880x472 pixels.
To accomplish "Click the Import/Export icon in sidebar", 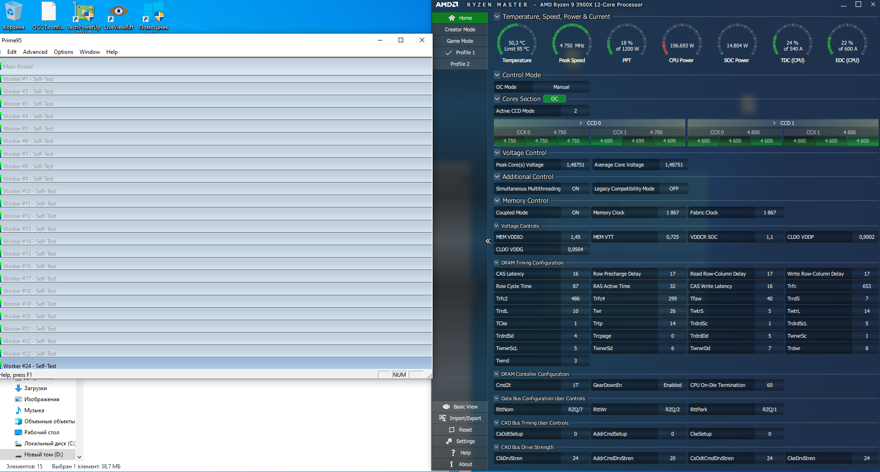I will 443,418.
